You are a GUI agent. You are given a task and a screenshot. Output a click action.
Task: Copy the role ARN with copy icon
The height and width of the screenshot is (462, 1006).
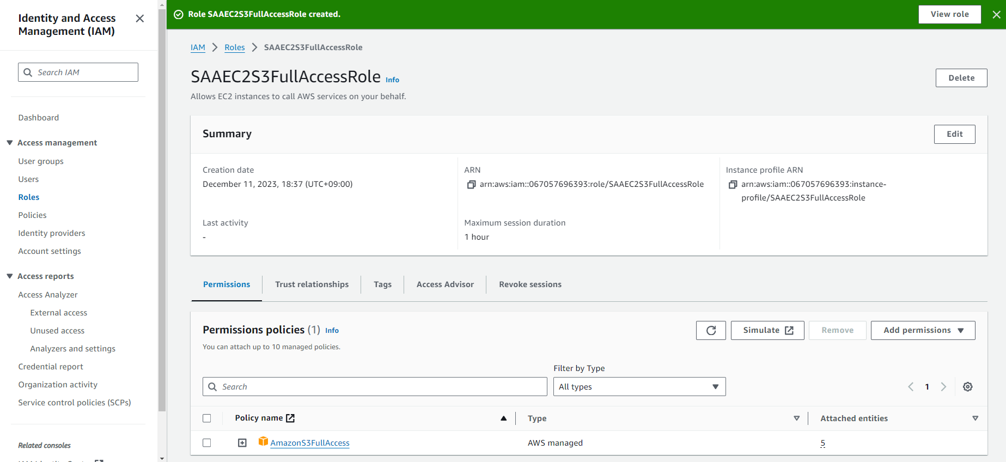pyautogui.click(x=471, y=185)
